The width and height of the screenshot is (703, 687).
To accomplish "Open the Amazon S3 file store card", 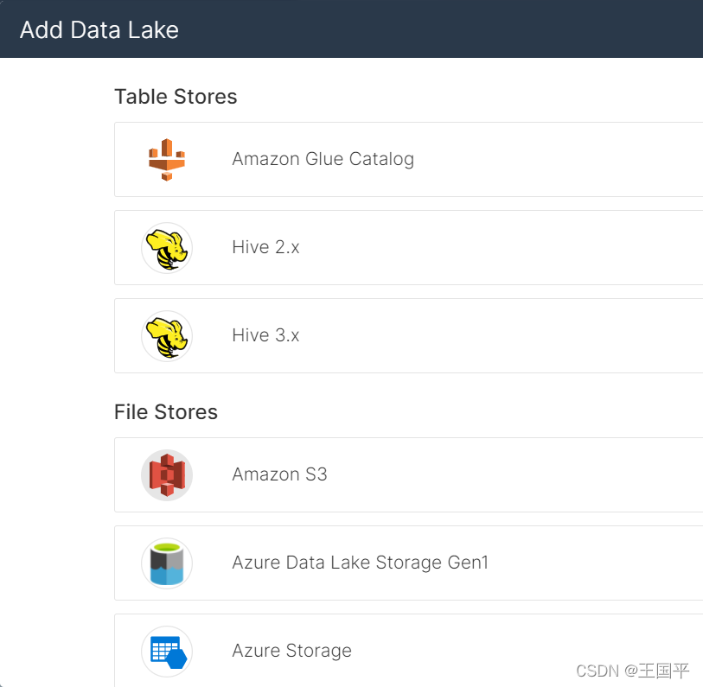I will (x=519, y=474).
